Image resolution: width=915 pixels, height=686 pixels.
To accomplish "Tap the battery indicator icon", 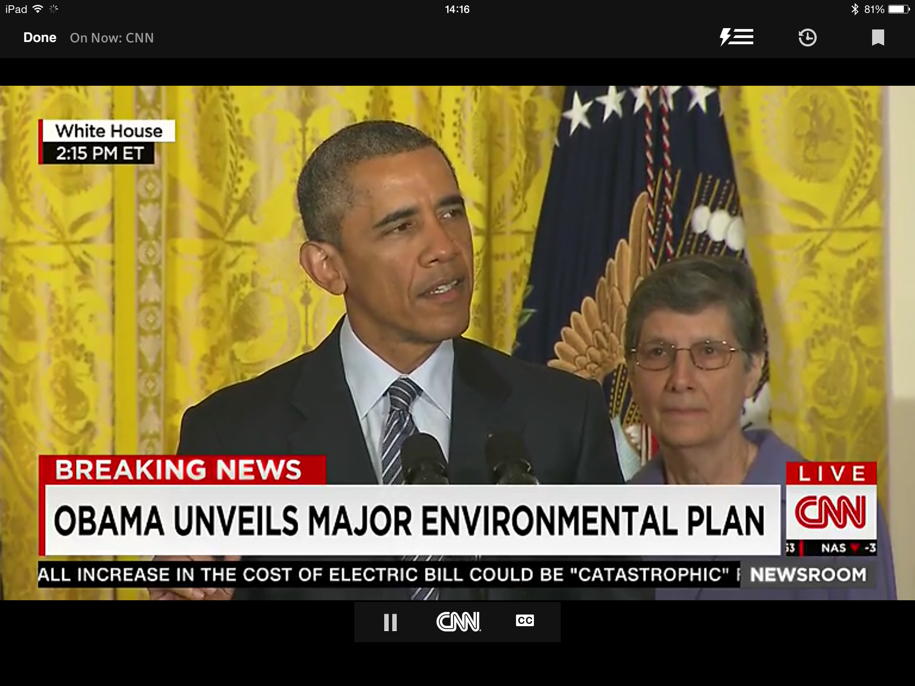I will pos(898,9).
